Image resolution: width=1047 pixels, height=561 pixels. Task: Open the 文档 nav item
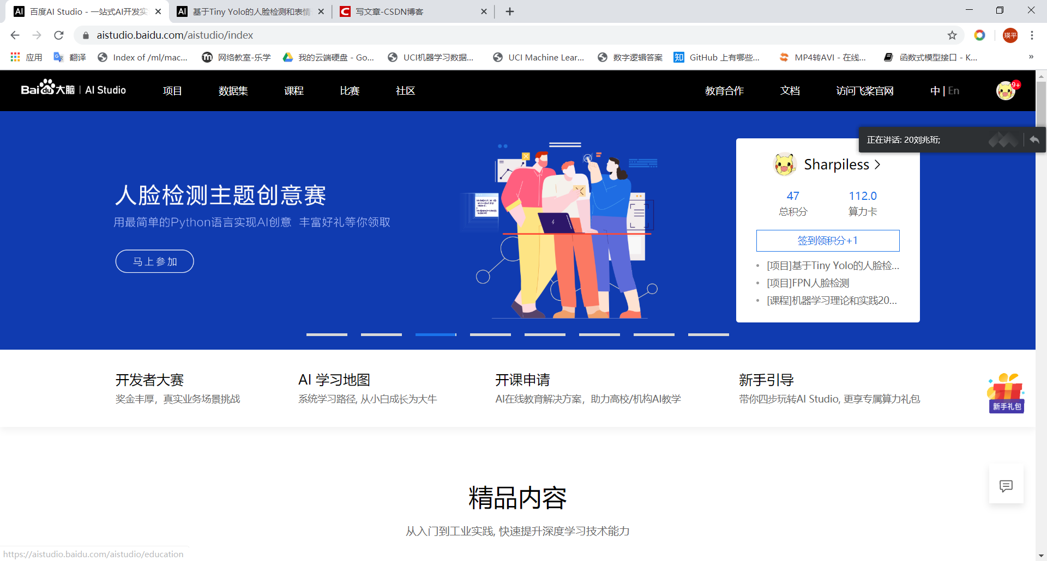click(790, 91)
